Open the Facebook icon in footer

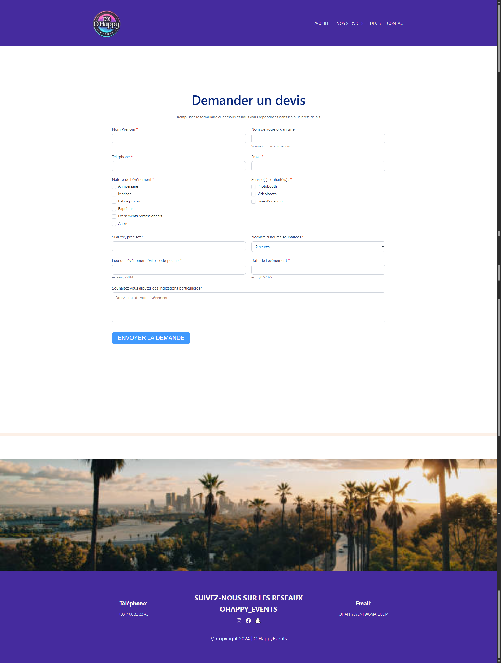coord(248,621)
